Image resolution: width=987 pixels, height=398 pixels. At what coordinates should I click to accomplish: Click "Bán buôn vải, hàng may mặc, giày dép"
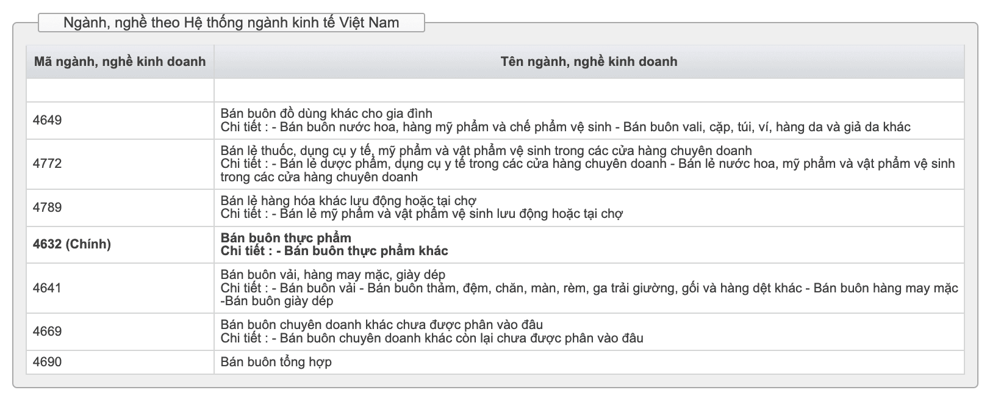333,275
